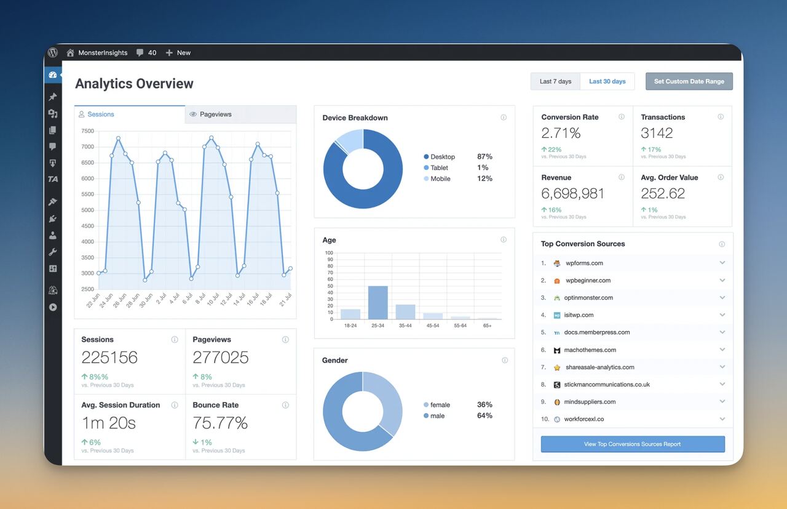Click the info icon for Gender chart
Image resolution: width=787 pixels, height=509 pixels.
pyautogui.click(x=505, y=361)
